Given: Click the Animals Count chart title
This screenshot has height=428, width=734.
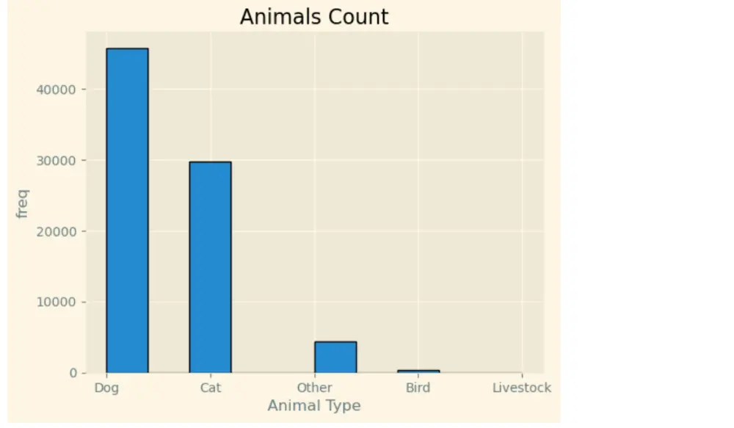Looking at the screenshot, I should 314,17.
